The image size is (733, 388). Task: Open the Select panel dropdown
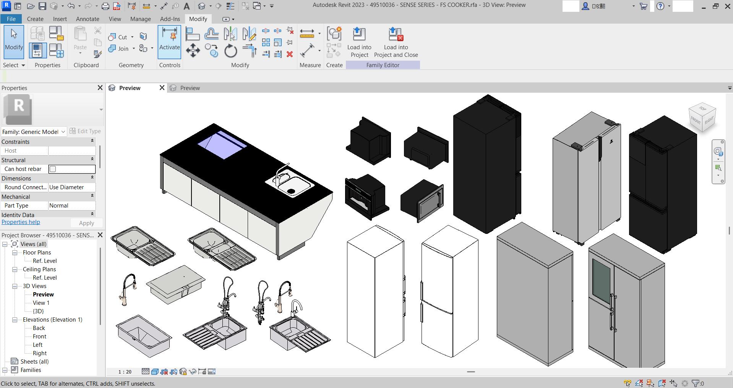point(14,65)
